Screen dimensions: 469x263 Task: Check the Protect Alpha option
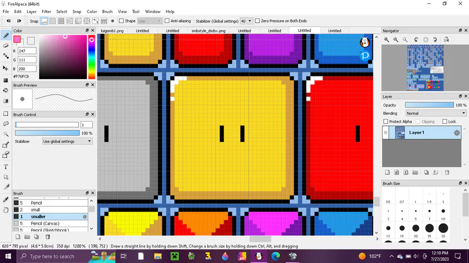386,121
